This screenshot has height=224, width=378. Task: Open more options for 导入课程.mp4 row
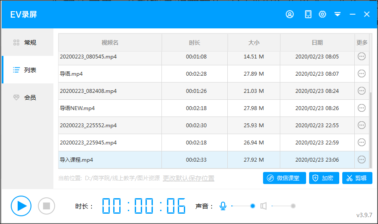[361, 160]
